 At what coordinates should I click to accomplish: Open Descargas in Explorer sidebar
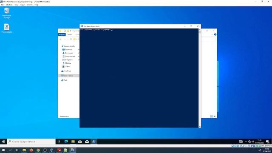click(x=68, y=53)
